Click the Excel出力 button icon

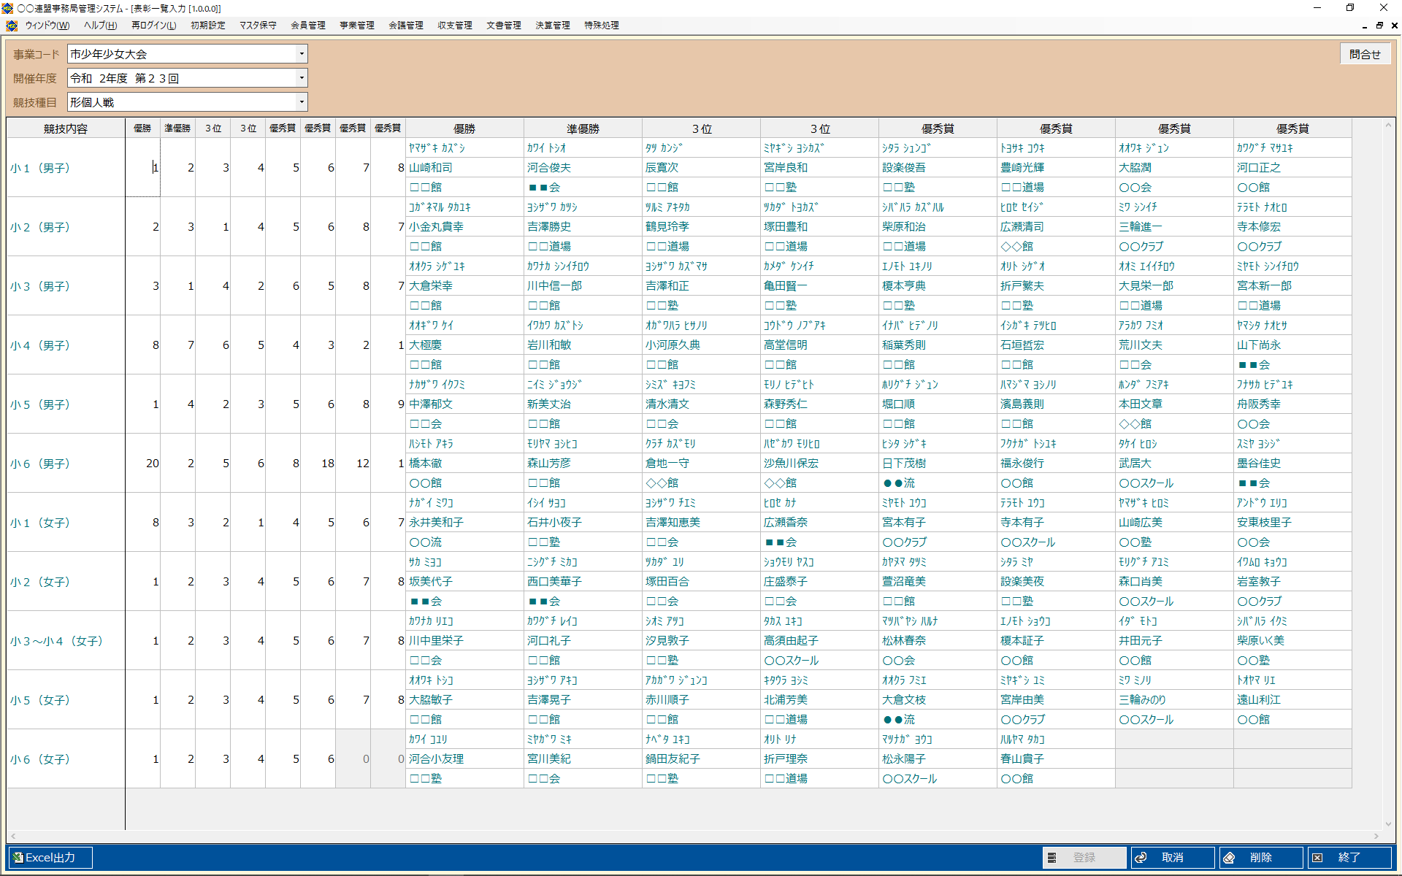tap(18, 858)
